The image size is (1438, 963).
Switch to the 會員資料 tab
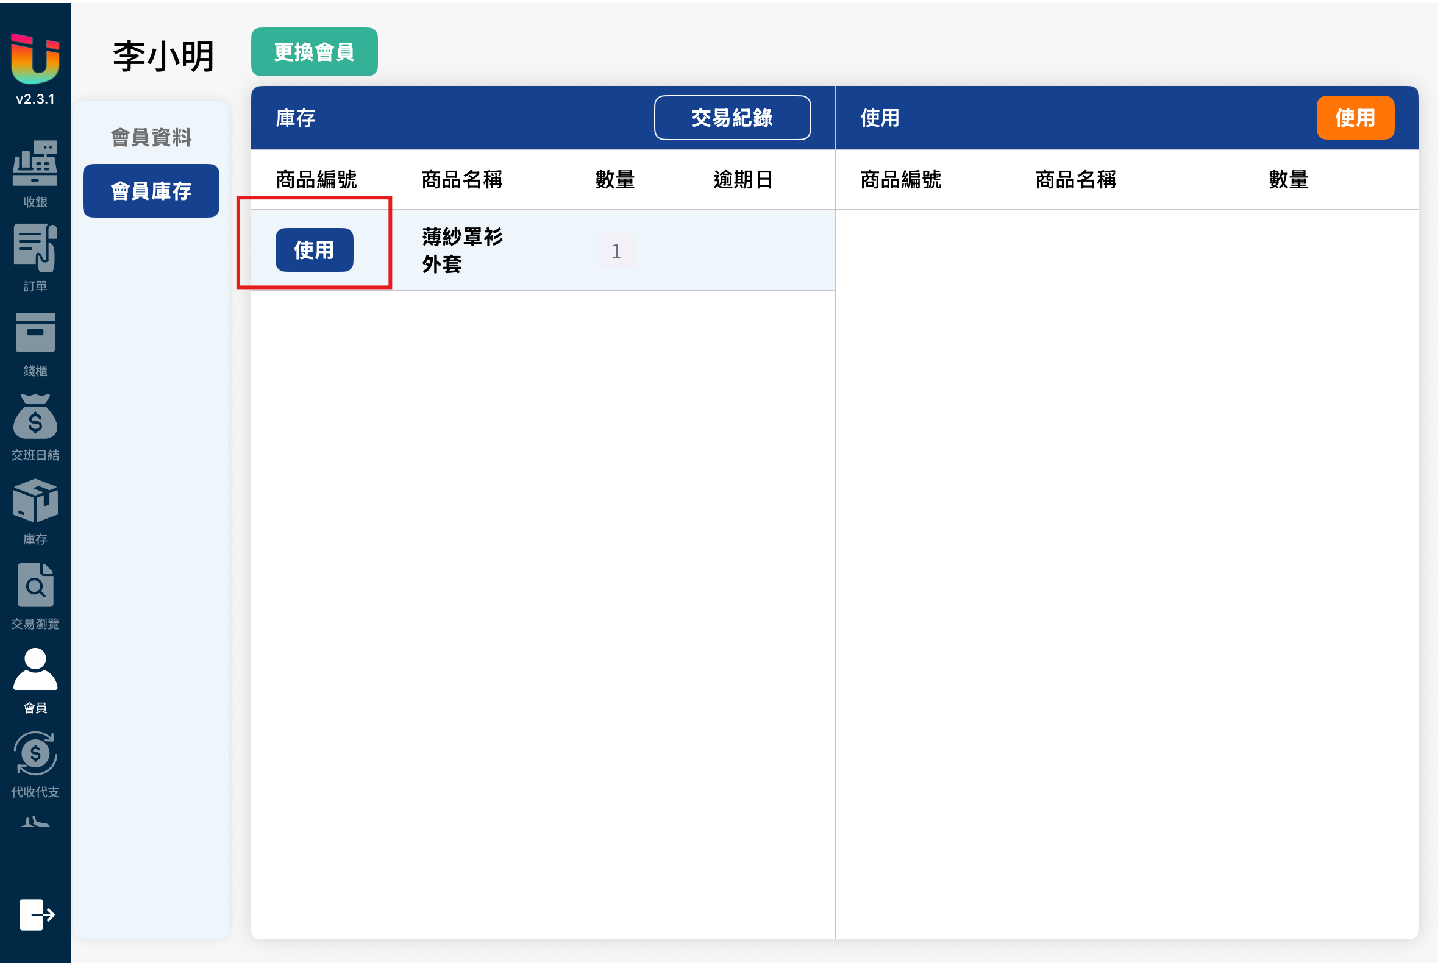151,137
